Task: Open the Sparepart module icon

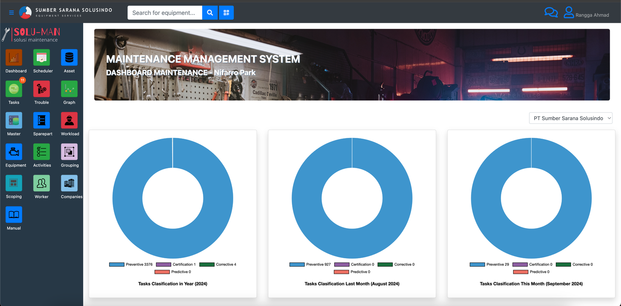Action: (42, 120)
